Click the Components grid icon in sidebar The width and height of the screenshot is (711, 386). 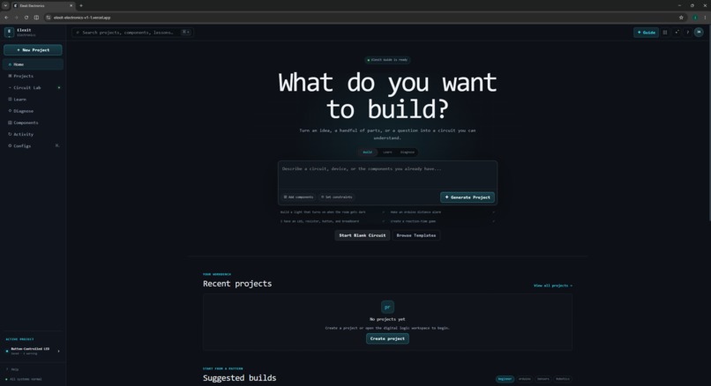click(10, 122)
